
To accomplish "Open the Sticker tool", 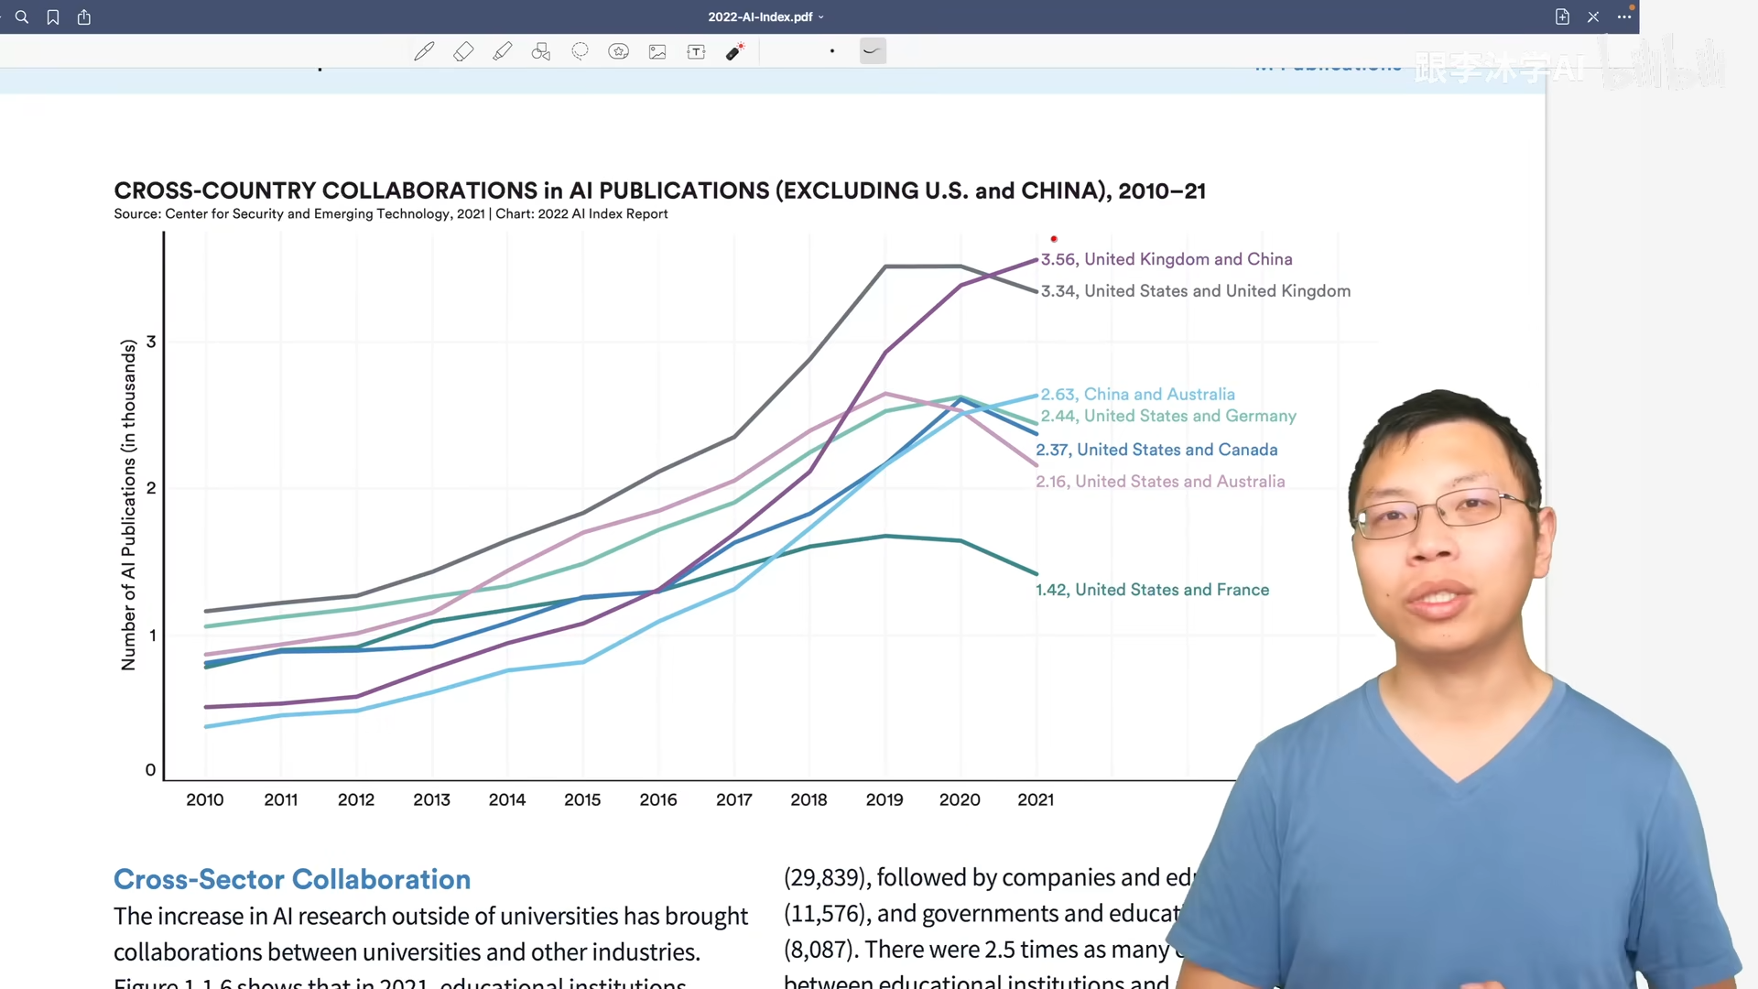I will 619,51.
